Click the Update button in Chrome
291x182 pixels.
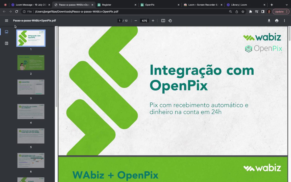[281, 12]
